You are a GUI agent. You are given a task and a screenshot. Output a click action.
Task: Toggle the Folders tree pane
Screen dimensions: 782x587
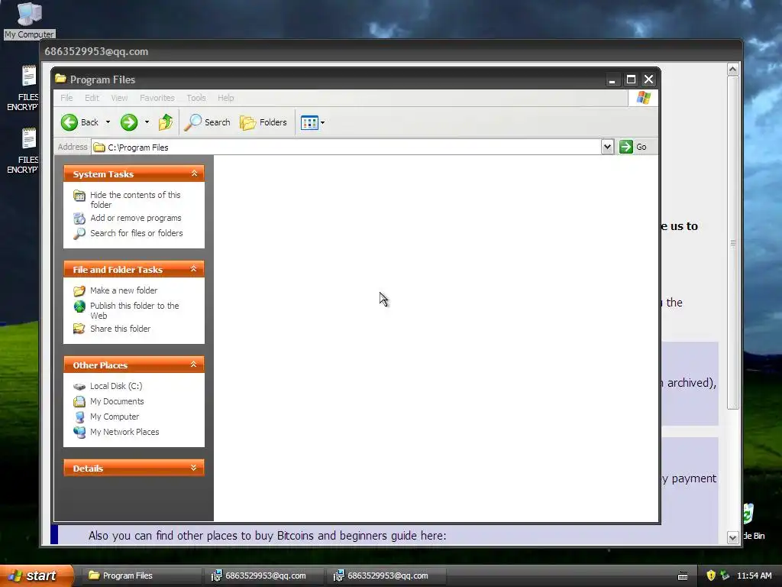263,122
